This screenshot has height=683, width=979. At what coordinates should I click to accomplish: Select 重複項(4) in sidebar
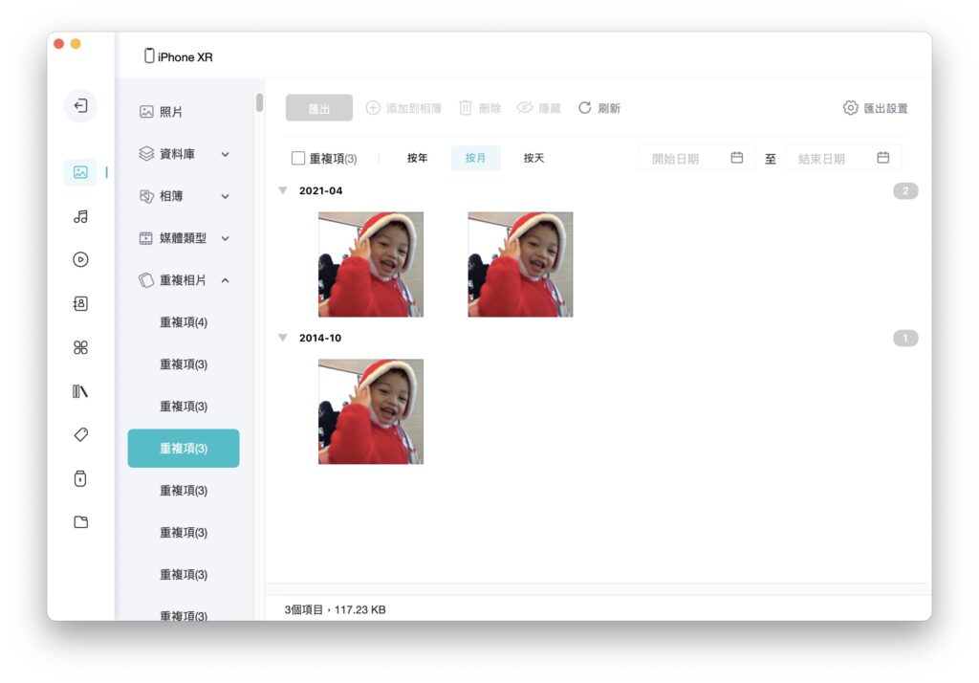pos(184,322)
